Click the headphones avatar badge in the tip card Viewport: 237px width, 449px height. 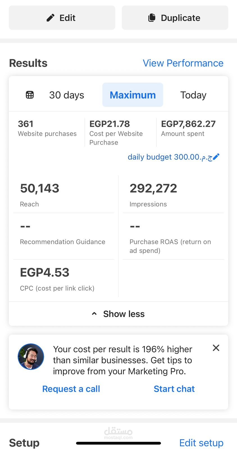31,356
